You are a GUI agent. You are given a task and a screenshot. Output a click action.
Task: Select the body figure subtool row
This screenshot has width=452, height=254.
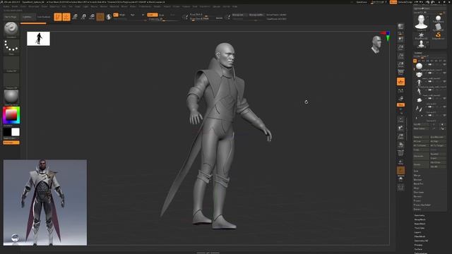pos(430,83)
